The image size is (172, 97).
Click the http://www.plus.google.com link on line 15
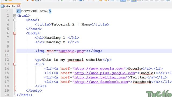[105, 73]
